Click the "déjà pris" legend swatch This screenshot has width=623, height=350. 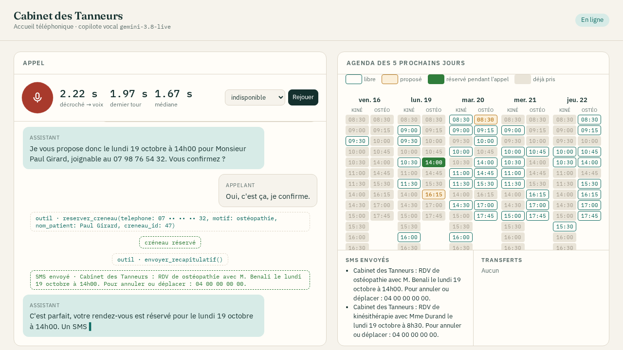point(523,79)
